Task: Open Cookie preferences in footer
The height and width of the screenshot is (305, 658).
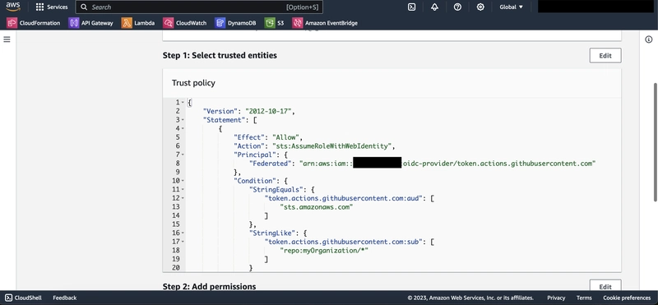Action: click(x=627, y=298)
